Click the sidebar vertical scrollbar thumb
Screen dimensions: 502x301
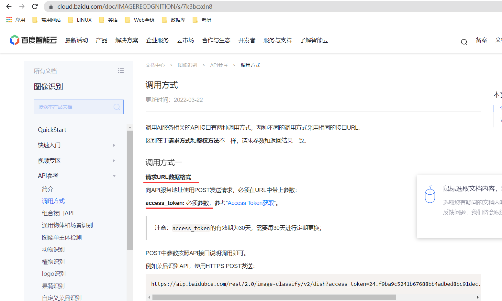pyautogui.click(x=130, y=190)
